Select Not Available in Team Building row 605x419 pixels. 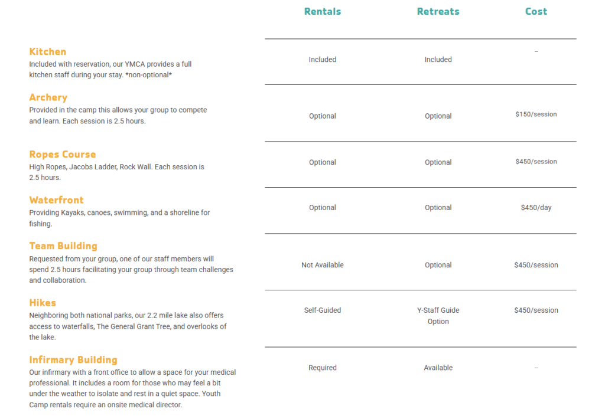click(322, 265)
